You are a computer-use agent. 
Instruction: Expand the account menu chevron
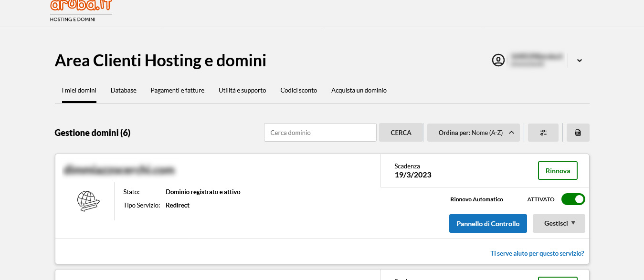(x=579, y=61)
